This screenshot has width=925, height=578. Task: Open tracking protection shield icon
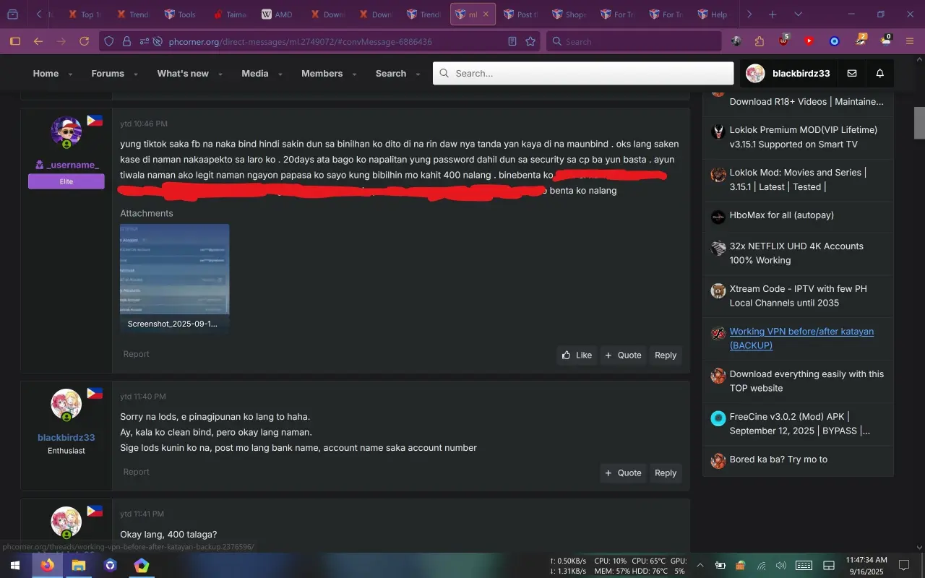109,41
